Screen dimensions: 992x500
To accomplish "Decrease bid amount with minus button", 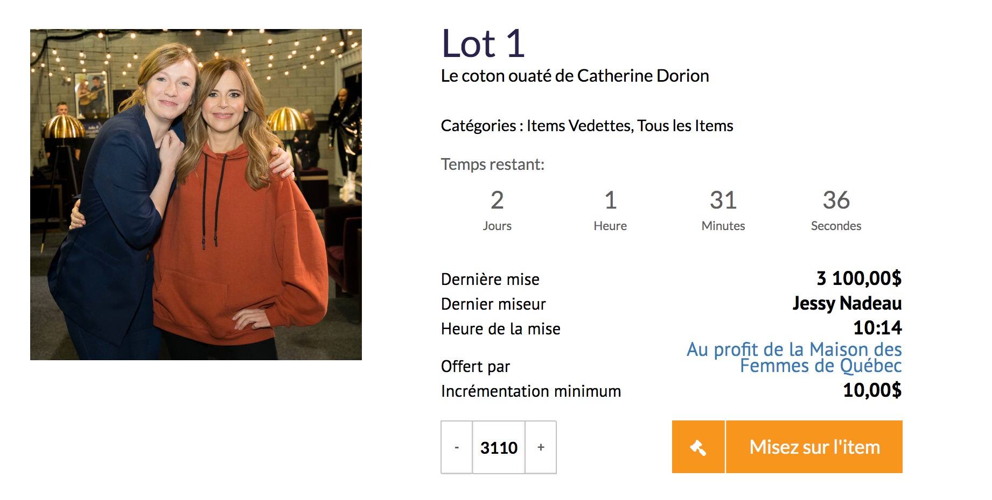I will [457, 447].
